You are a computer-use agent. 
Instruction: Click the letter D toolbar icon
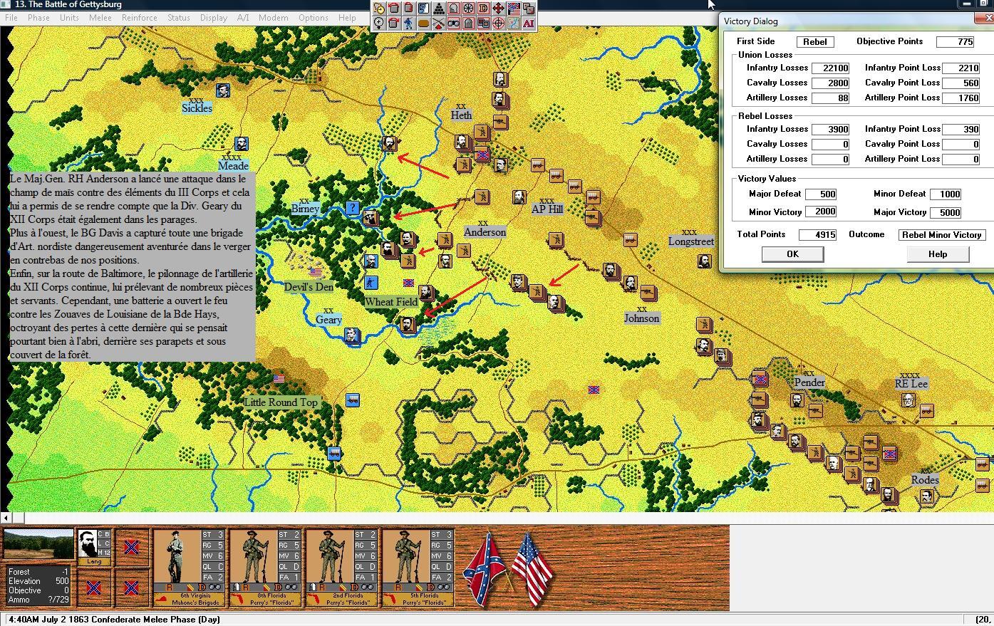484,9
